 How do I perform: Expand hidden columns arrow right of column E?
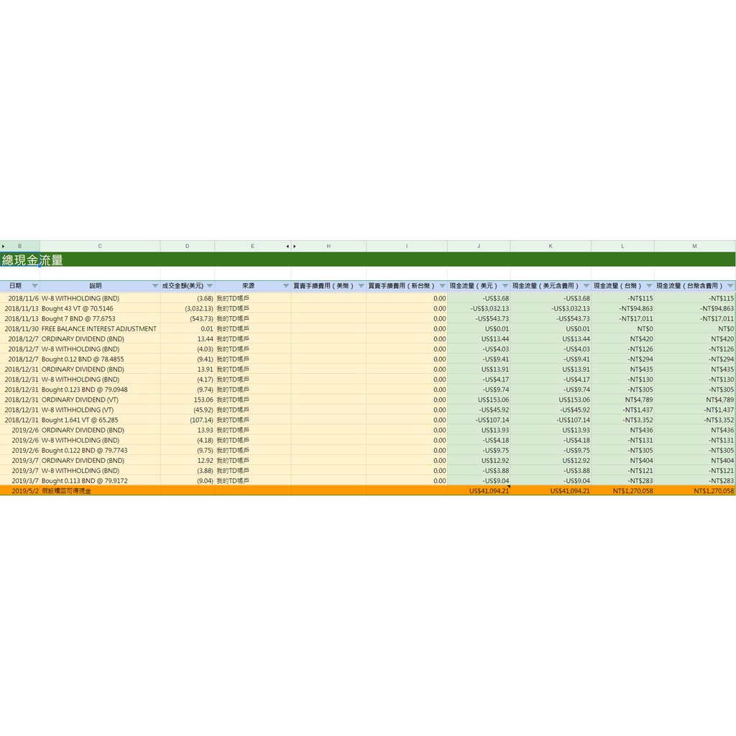tap(287, 247)
